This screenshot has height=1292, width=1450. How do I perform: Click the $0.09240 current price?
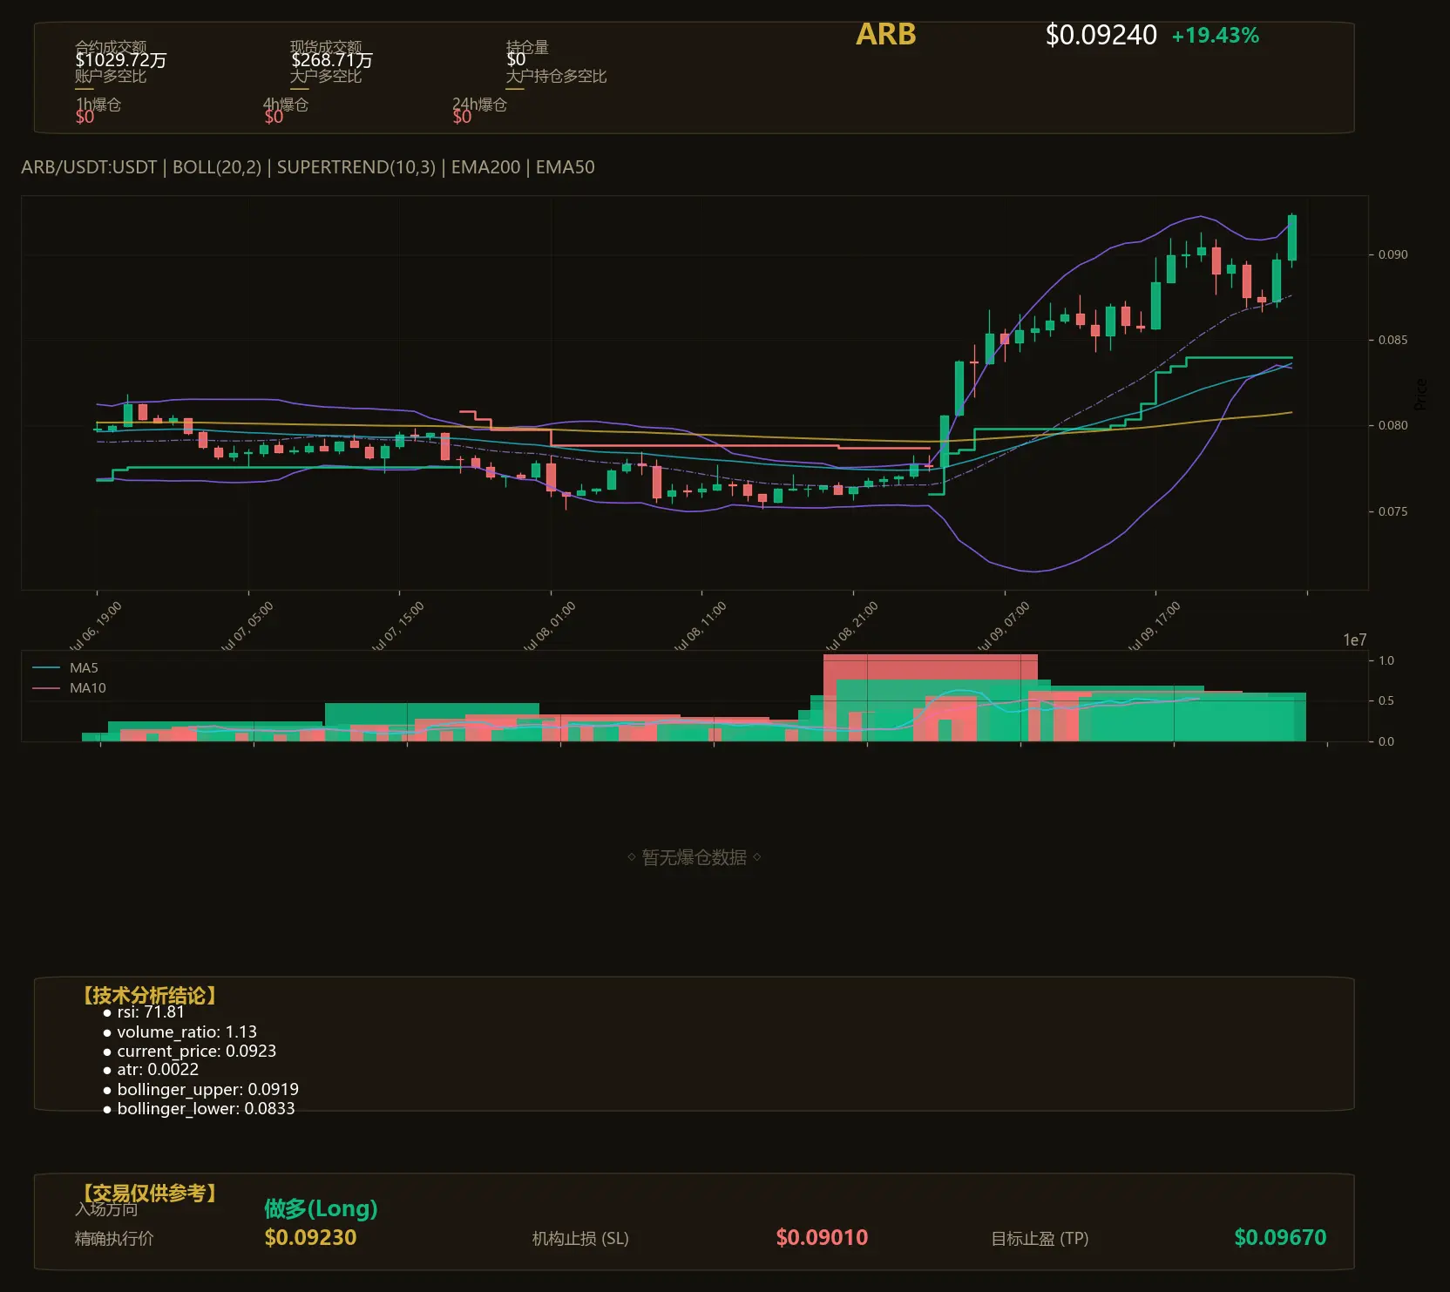tap(1101, 36)
